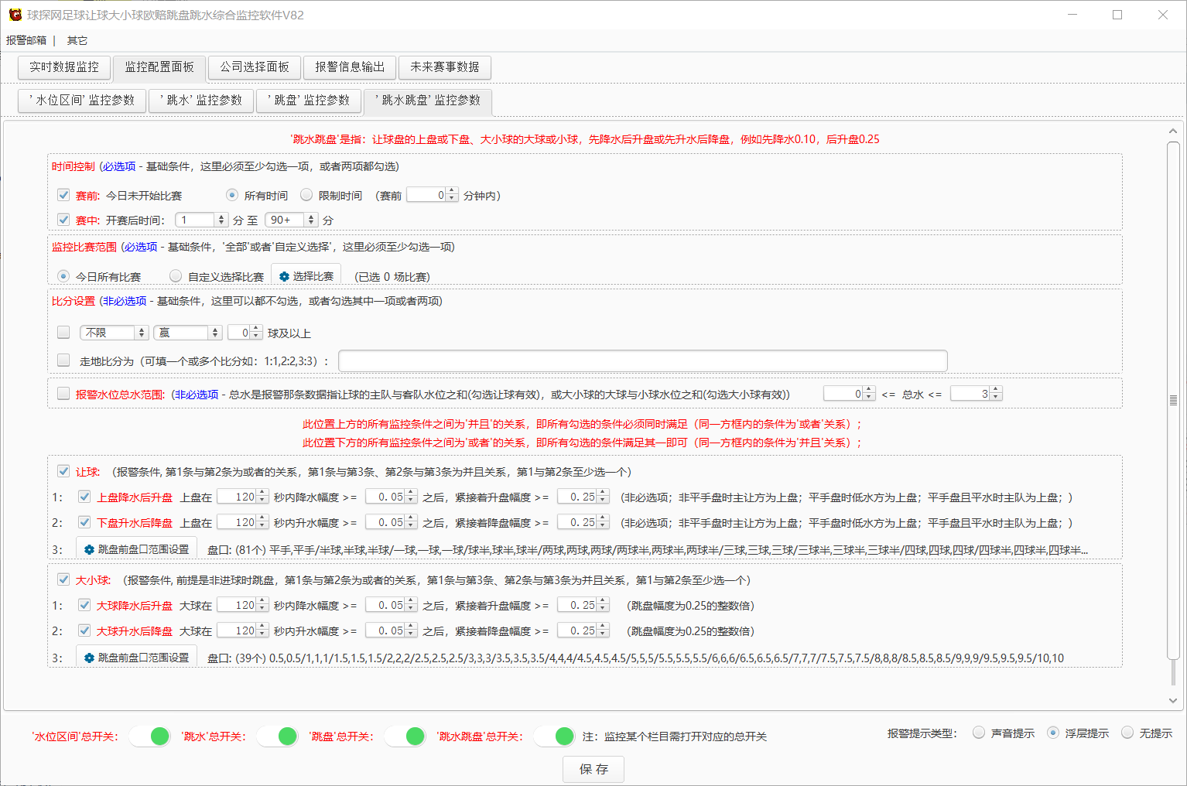Viewport: 1187px width, 786px height.
Task: Select 自定义选择比赛 radio option
Action: tap(176, 276)
